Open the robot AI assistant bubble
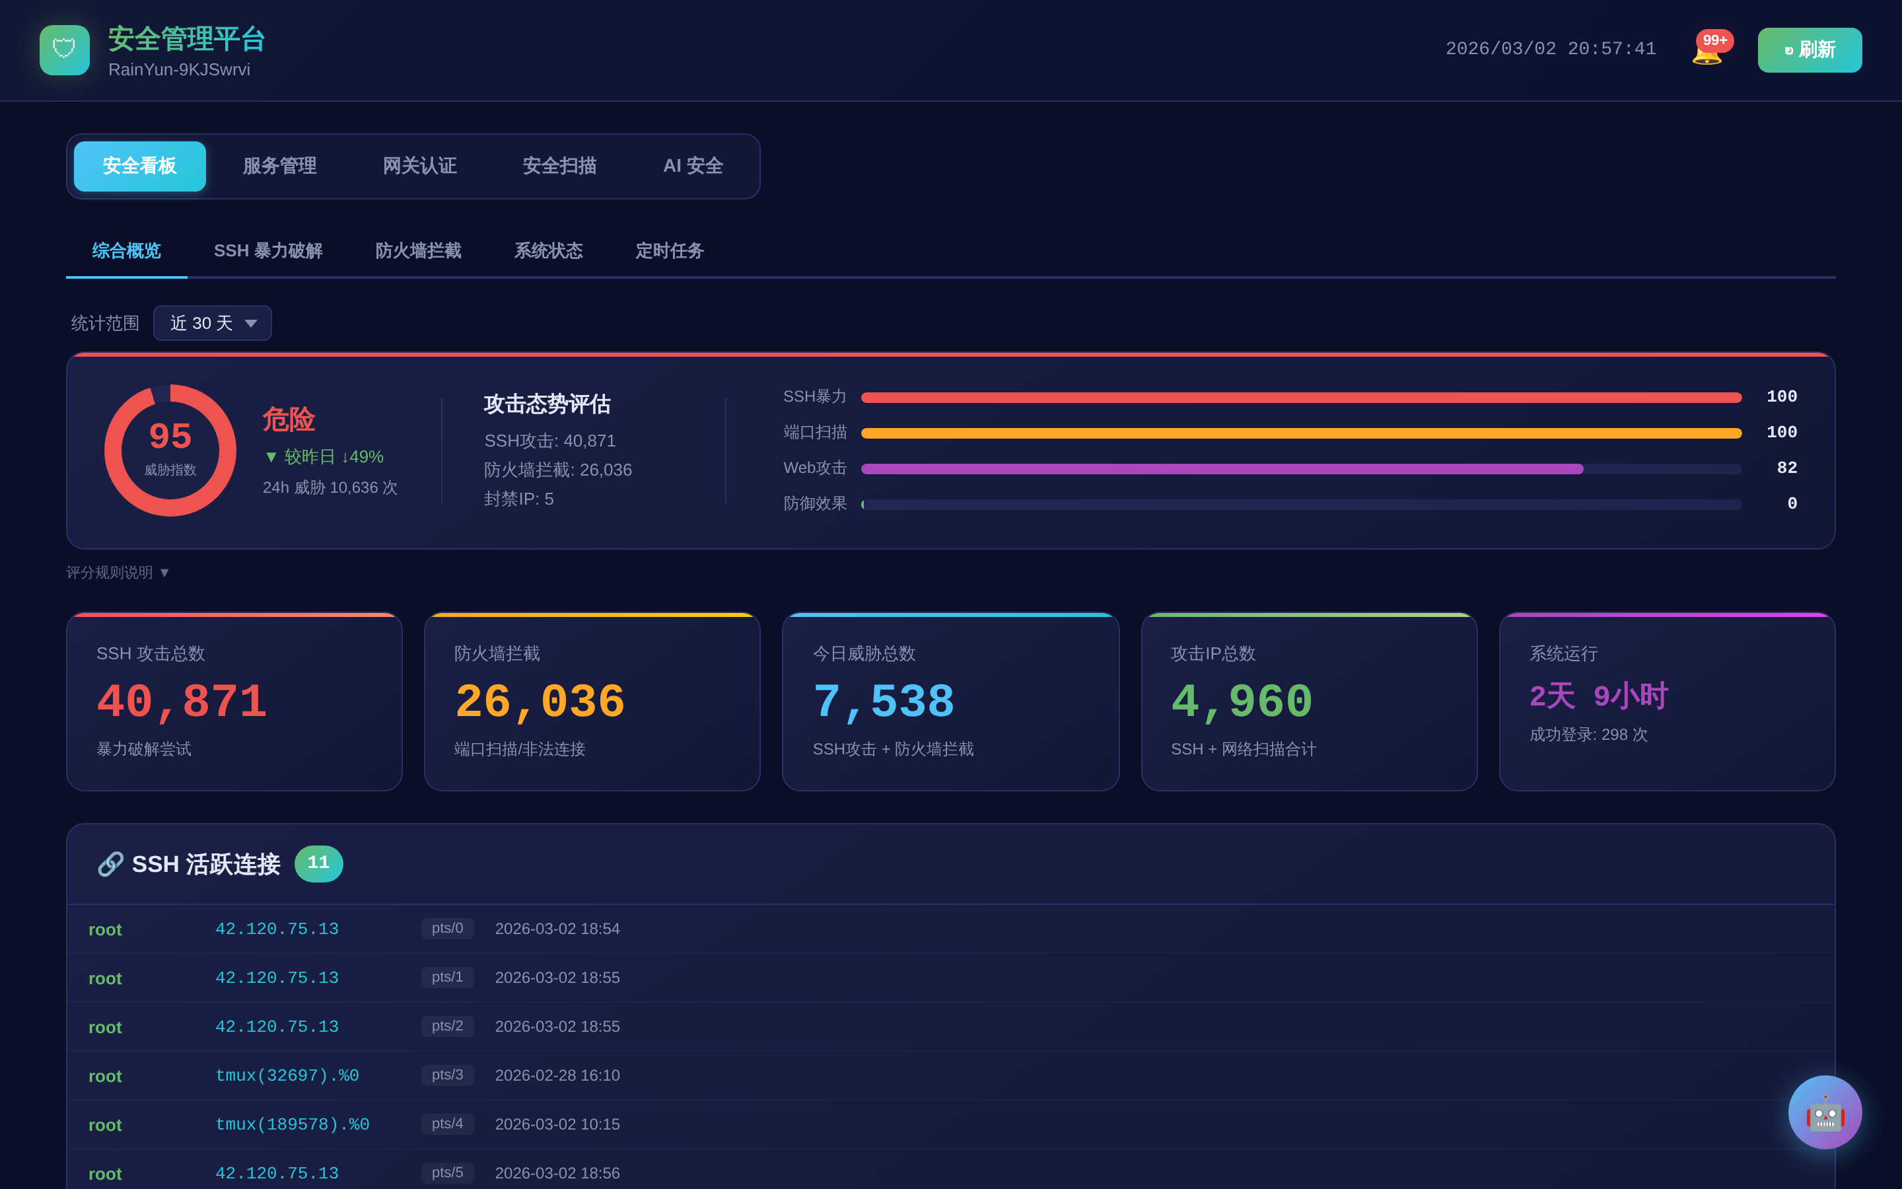Viewport: 1902px width, 1189px height. [x=1824, y=1112]
